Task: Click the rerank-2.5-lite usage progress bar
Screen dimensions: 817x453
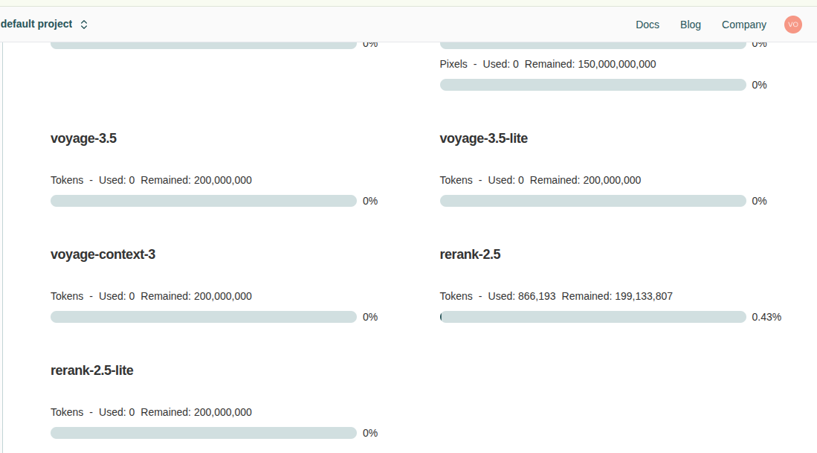Action: (204, 433)
